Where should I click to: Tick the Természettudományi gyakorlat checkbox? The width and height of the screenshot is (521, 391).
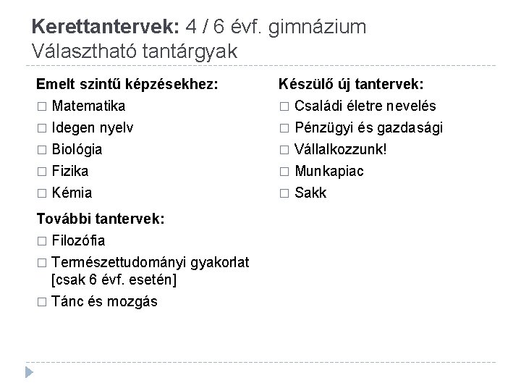tap(42, 263)
